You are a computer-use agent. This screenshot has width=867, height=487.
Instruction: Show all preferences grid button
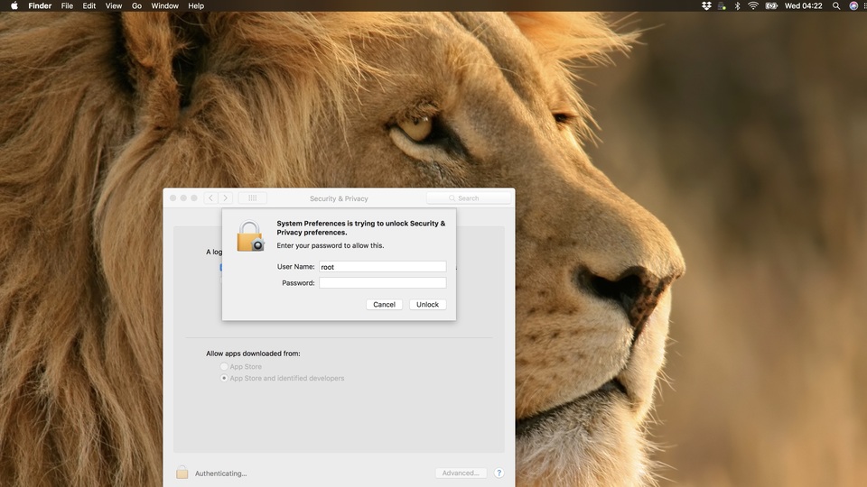(253, 198)
